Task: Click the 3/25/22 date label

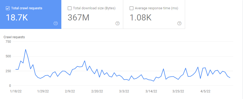Action: pyautogui.click(x=178, y=91)
